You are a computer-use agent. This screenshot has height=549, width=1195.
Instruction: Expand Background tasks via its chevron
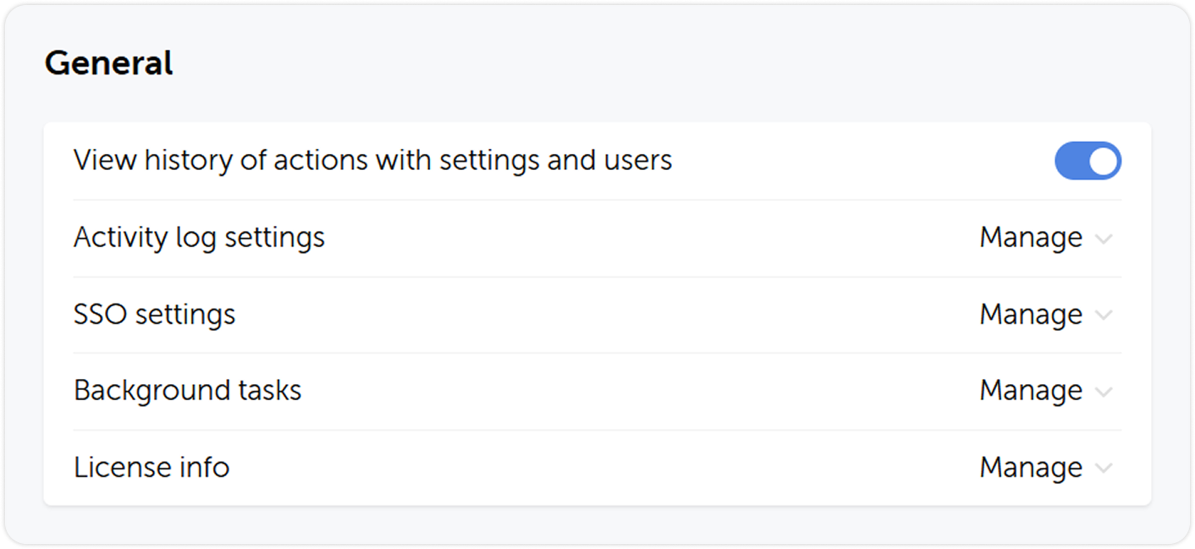(1103, 392)
